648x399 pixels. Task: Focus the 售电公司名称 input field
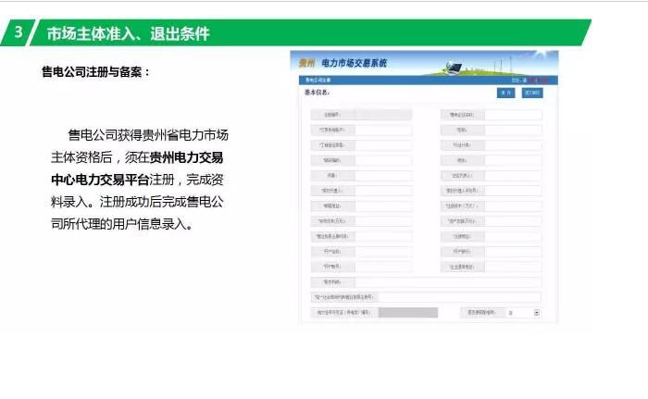click(513, 115)
